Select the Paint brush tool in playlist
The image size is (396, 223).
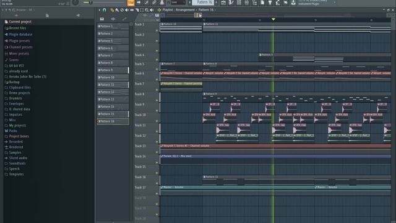point(117,10)
